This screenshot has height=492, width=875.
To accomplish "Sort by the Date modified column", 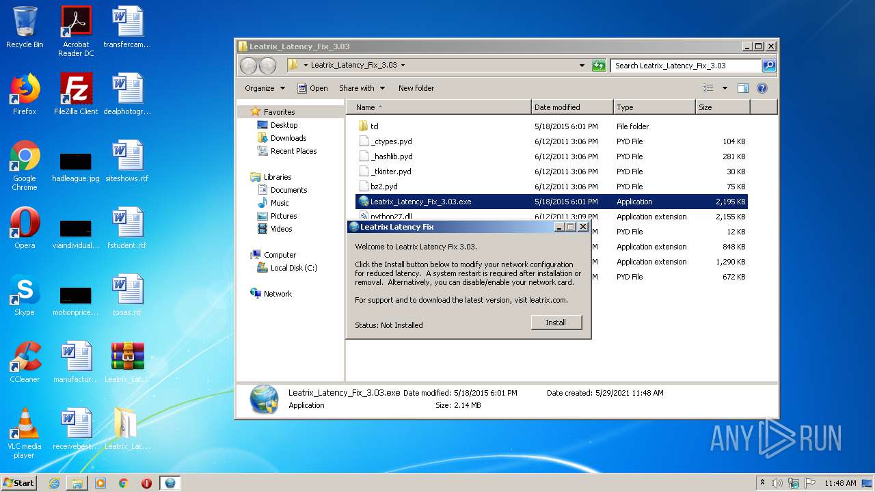I will [572, 107].
